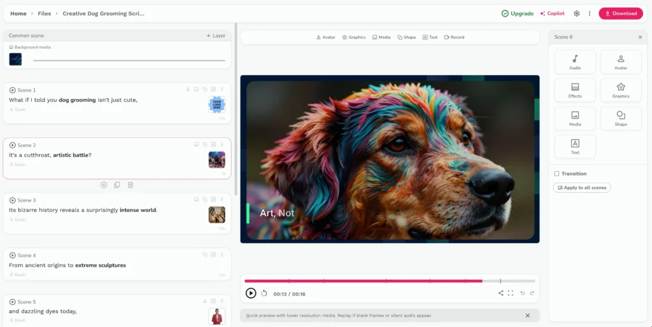Screen dimensions: 652x327
Task: Click the media icon in Scene 3 row
Action: point(196,199)
